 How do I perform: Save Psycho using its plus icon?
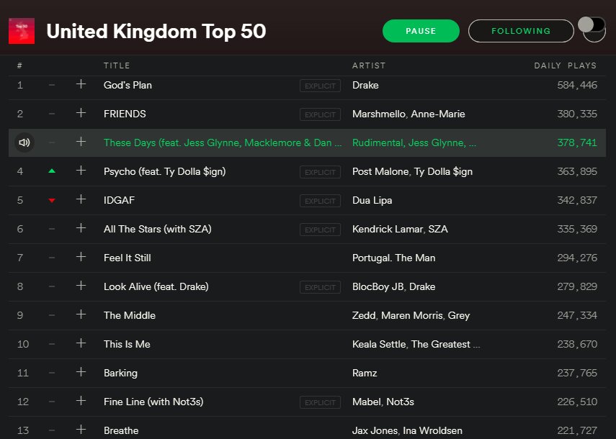(81, 171)
